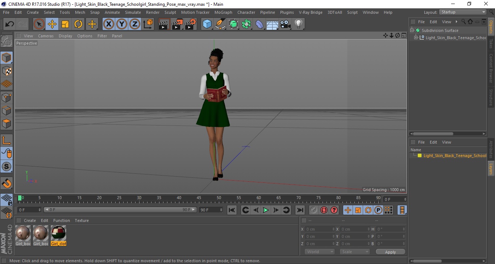Select Model mode in left toolbar
The height and width of the screenshot is (264, 495).
pos(7,58)
